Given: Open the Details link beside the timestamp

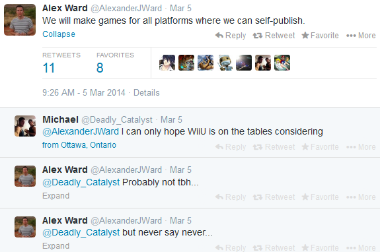Looking at the screenshot, I should click(146, 92).
